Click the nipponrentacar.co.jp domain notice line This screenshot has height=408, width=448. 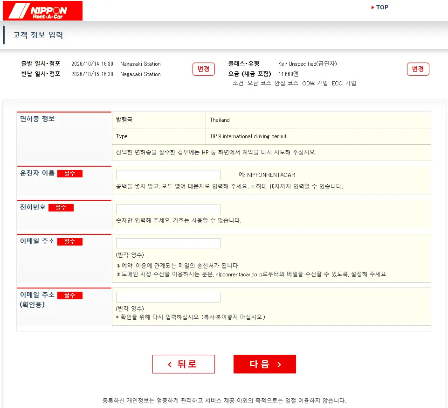[x=252, y=274]
